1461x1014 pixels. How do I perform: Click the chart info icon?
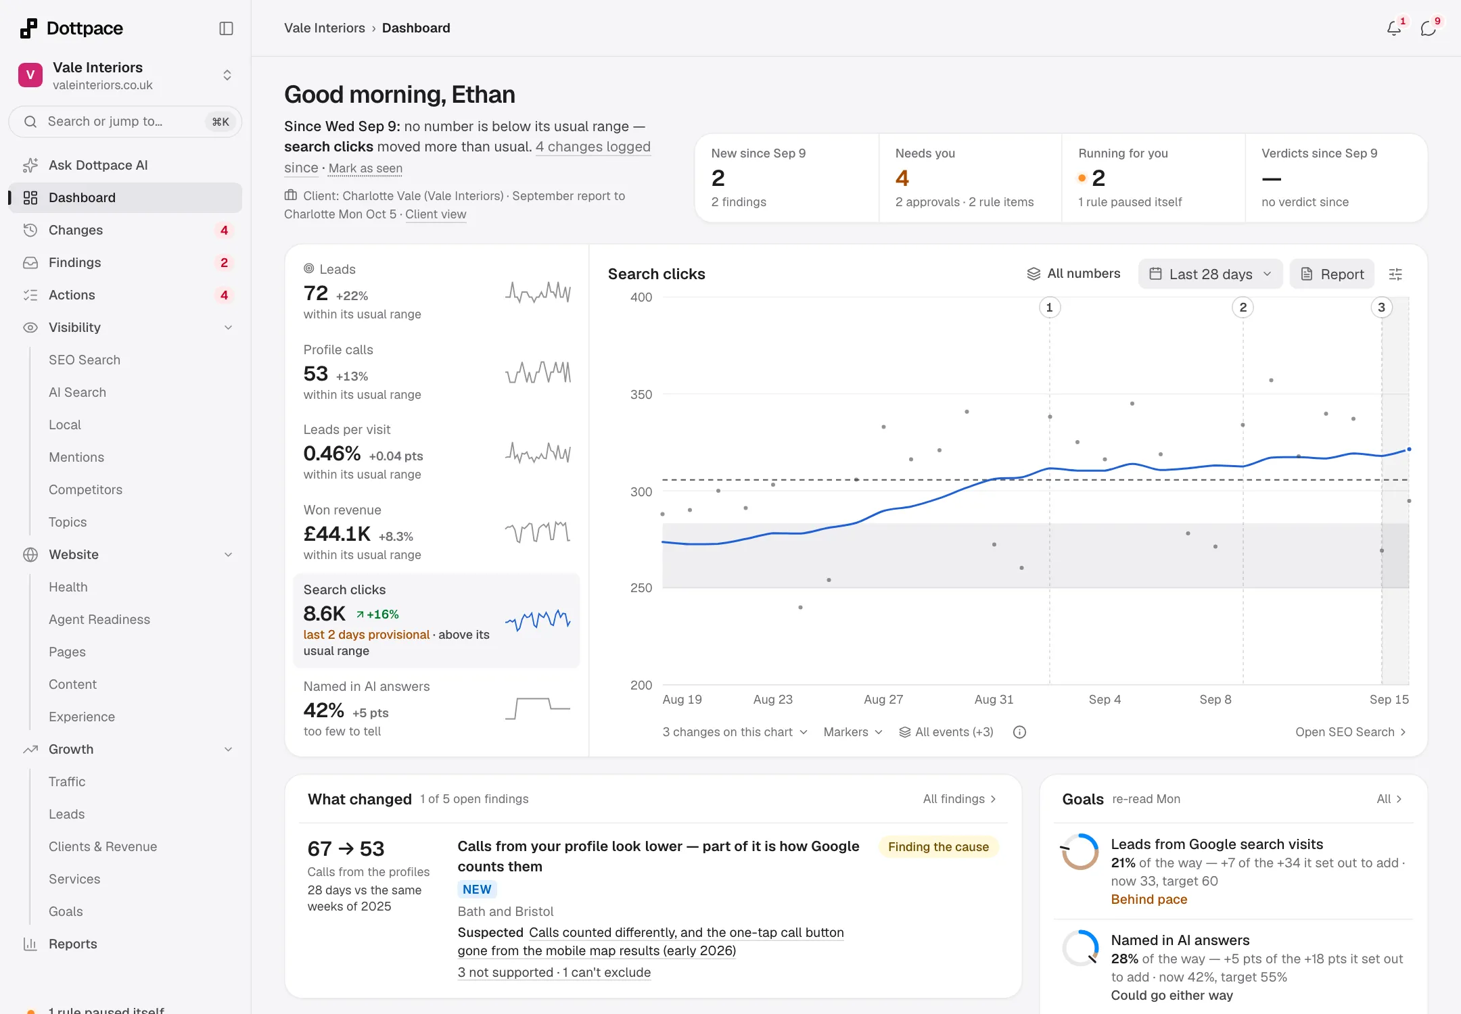(1019, 732)
